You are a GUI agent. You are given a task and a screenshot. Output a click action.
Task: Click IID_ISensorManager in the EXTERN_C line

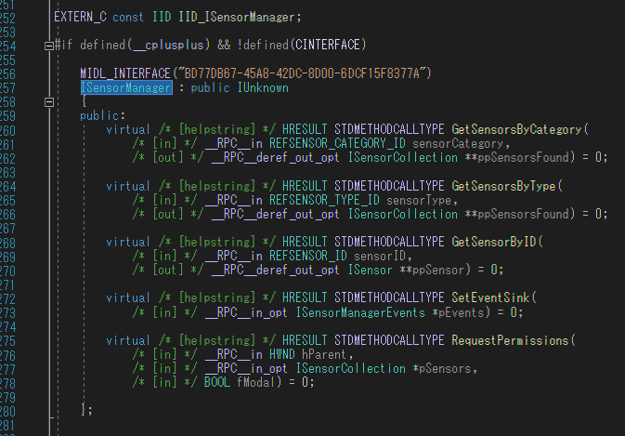coord(237,17)
